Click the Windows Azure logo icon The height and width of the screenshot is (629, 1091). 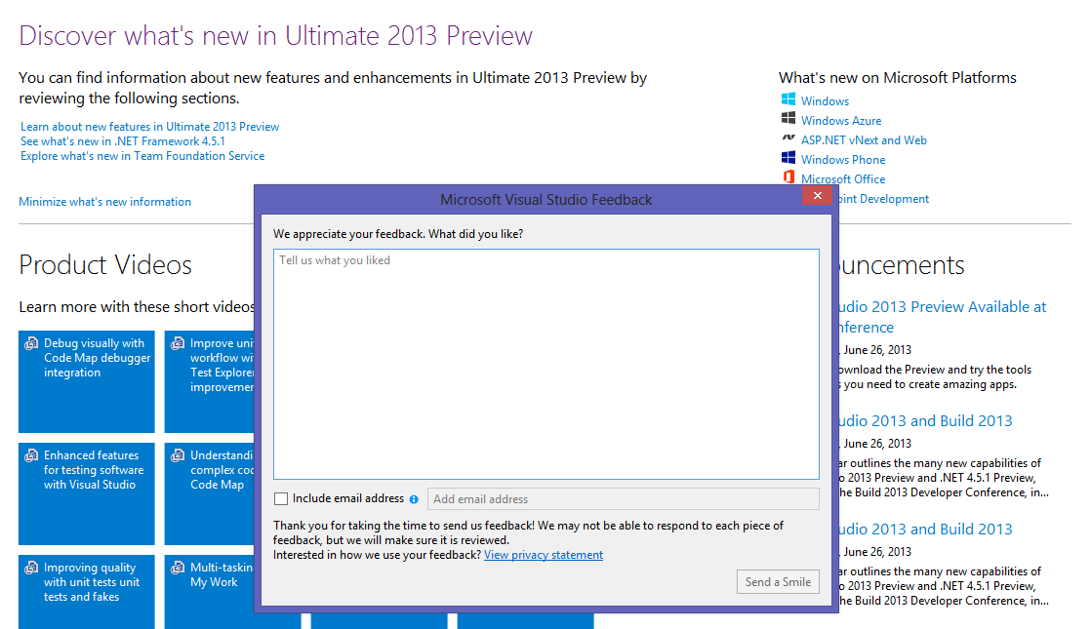pos(788,119)
